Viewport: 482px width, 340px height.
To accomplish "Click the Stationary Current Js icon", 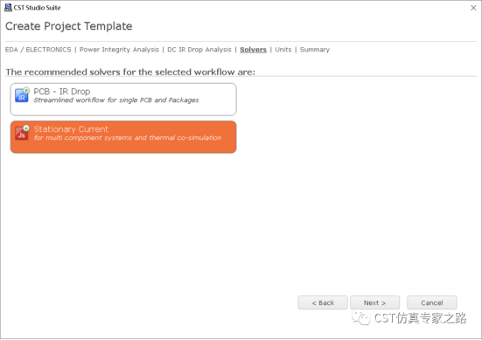I will [x=22, y=133].
